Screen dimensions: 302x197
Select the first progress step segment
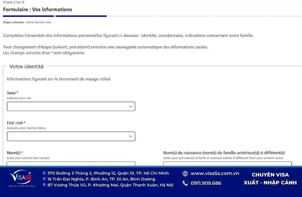28,16
